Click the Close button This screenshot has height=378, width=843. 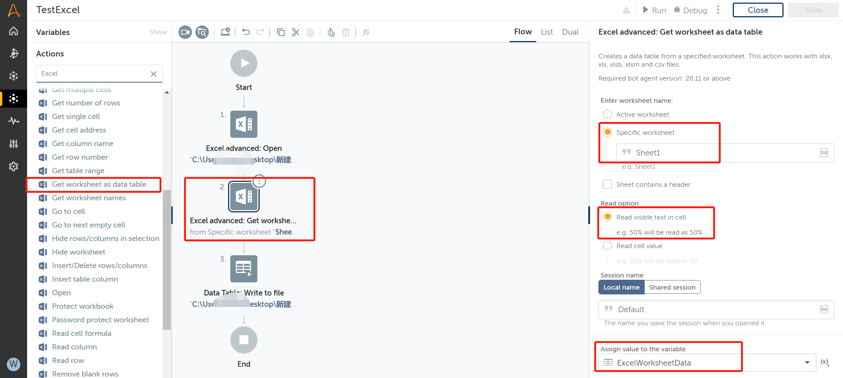point(757,10)
